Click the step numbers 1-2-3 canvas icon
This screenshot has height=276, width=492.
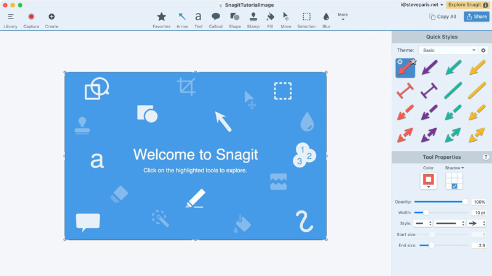[x=304, y=155]
